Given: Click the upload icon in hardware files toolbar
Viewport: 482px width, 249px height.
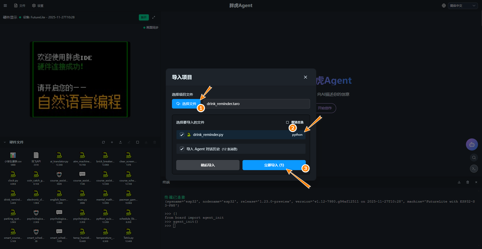Looking at the screenshot, I should 120,142.
